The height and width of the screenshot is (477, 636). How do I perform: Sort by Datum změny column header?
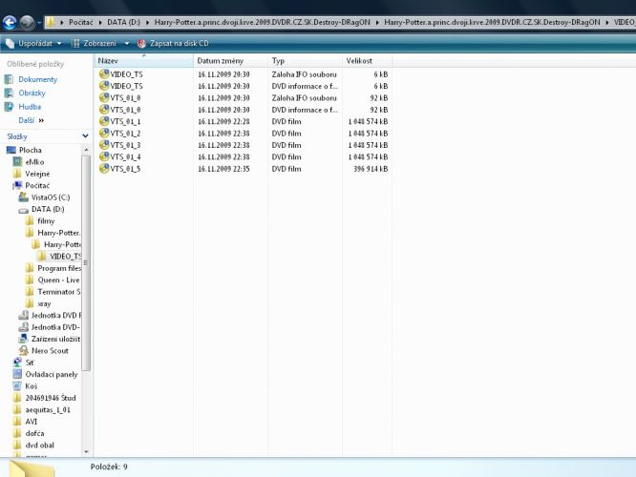(230, 61)
